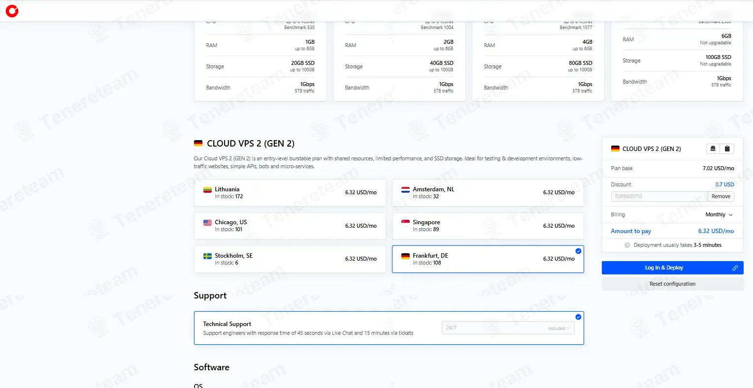Click the Technical Support selected checkmark
This screenshot has height=388, width=753.
(x=578, y=317)
